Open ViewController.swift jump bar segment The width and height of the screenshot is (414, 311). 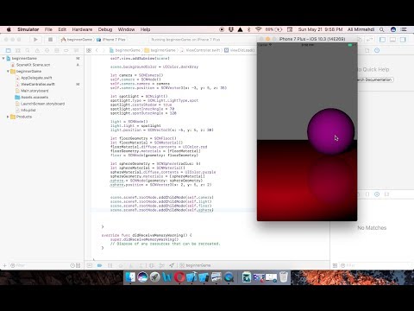click(200, 50)
